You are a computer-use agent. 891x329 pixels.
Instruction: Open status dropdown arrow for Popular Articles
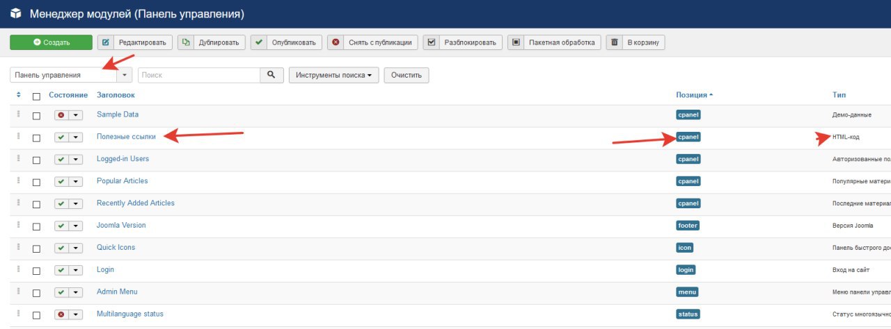coord(75,182)
